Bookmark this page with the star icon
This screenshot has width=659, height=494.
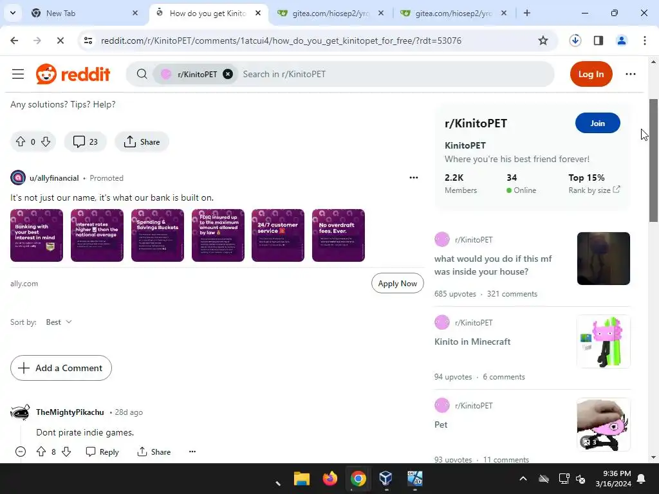click(543, 41)
